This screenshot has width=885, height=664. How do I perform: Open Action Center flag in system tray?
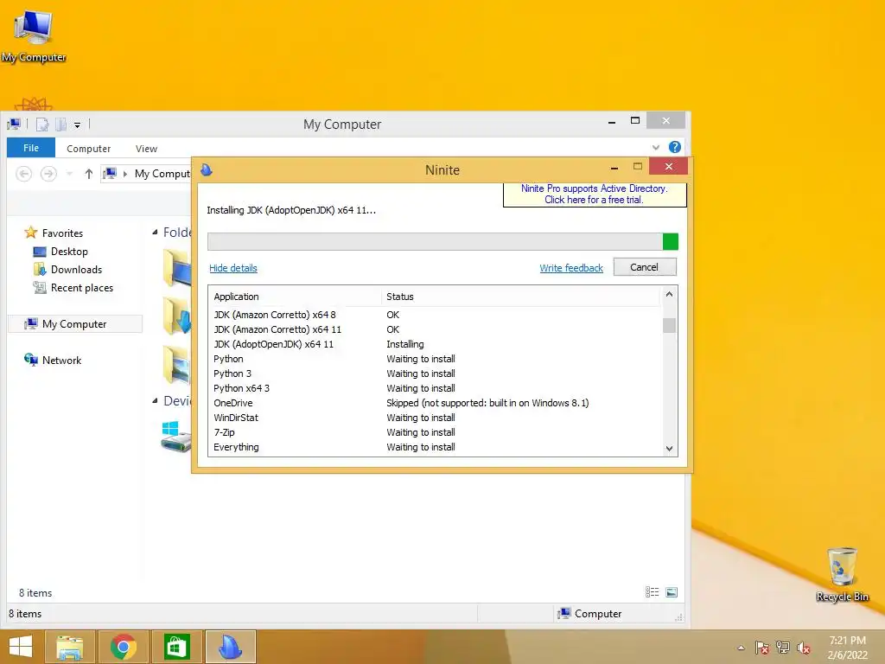click(761, 648)
